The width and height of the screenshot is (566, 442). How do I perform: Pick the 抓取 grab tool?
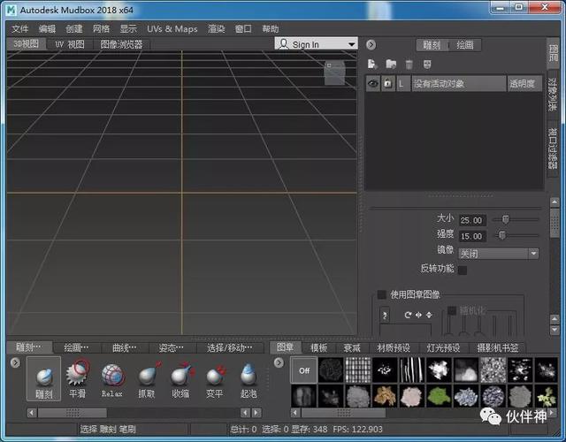click(x=147, y=379)
